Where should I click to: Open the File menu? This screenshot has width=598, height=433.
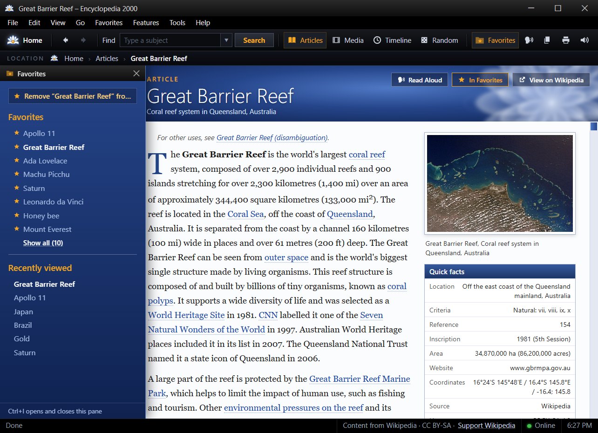point(13,23)
